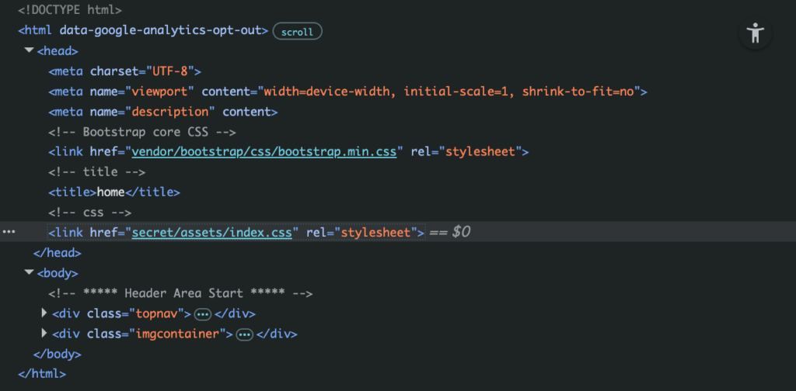
Task: Click the scroll badge on html tag
Action: coord(297,32)
